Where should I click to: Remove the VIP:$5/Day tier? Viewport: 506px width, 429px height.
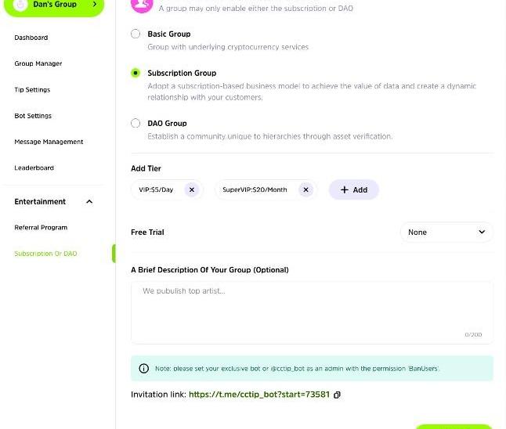(191, 189)
